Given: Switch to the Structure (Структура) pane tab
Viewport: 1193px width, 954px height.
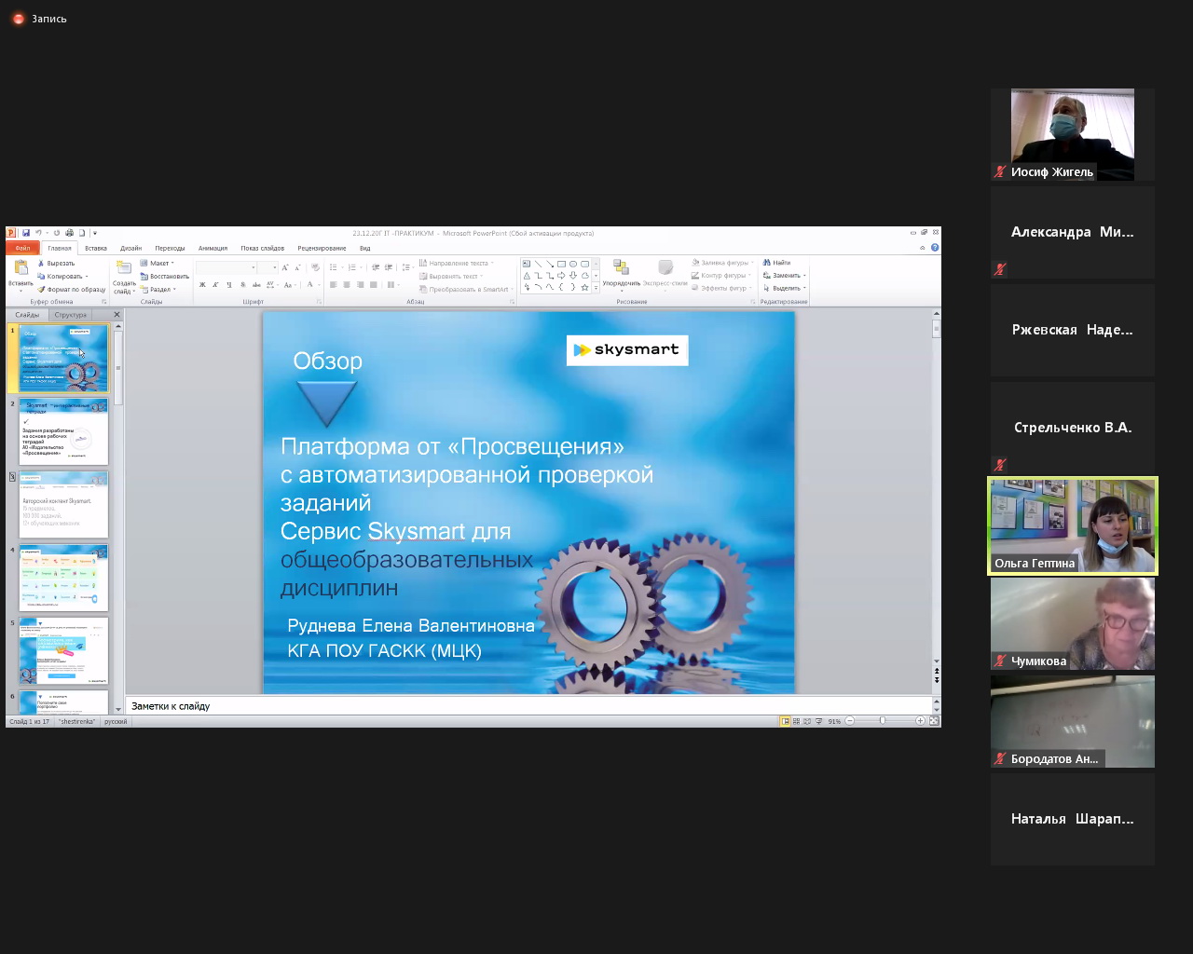Looking at the screenshot, I should (71, 315).
